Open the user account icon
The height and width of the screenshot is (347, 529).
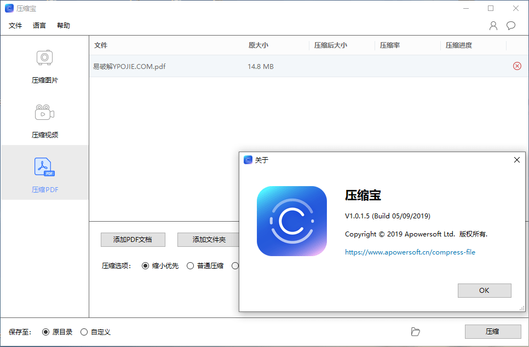click(x=493, y=26)
